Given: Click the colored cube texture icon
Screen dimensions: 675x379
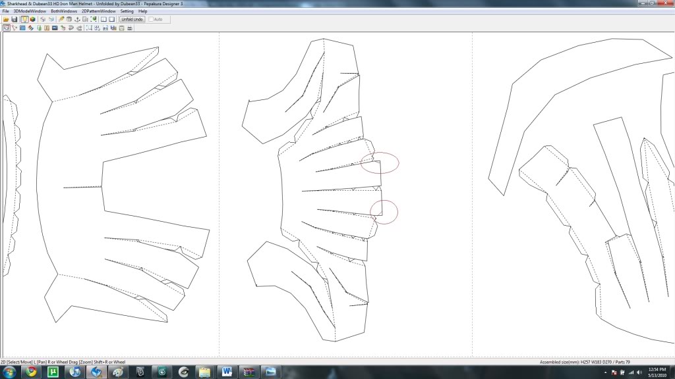Looking at the screenshot, I should tap(33, 19).
